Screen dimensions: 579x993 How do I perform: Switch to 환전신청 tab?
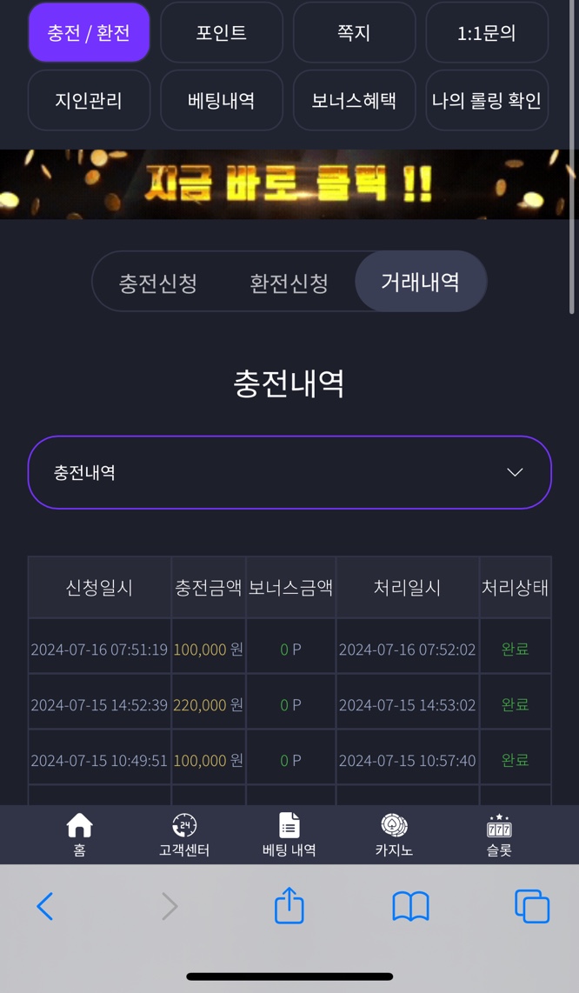tap(289, 282)
